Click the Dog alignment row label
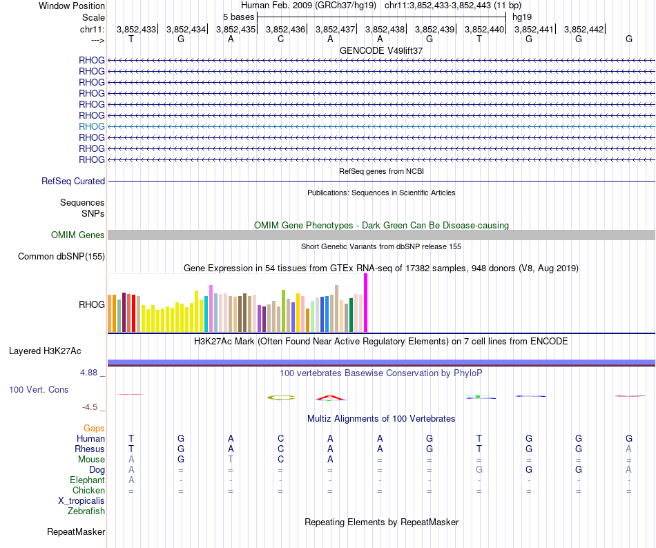The image size is (656, 548). pyautogui.click(x=97, y=470)
